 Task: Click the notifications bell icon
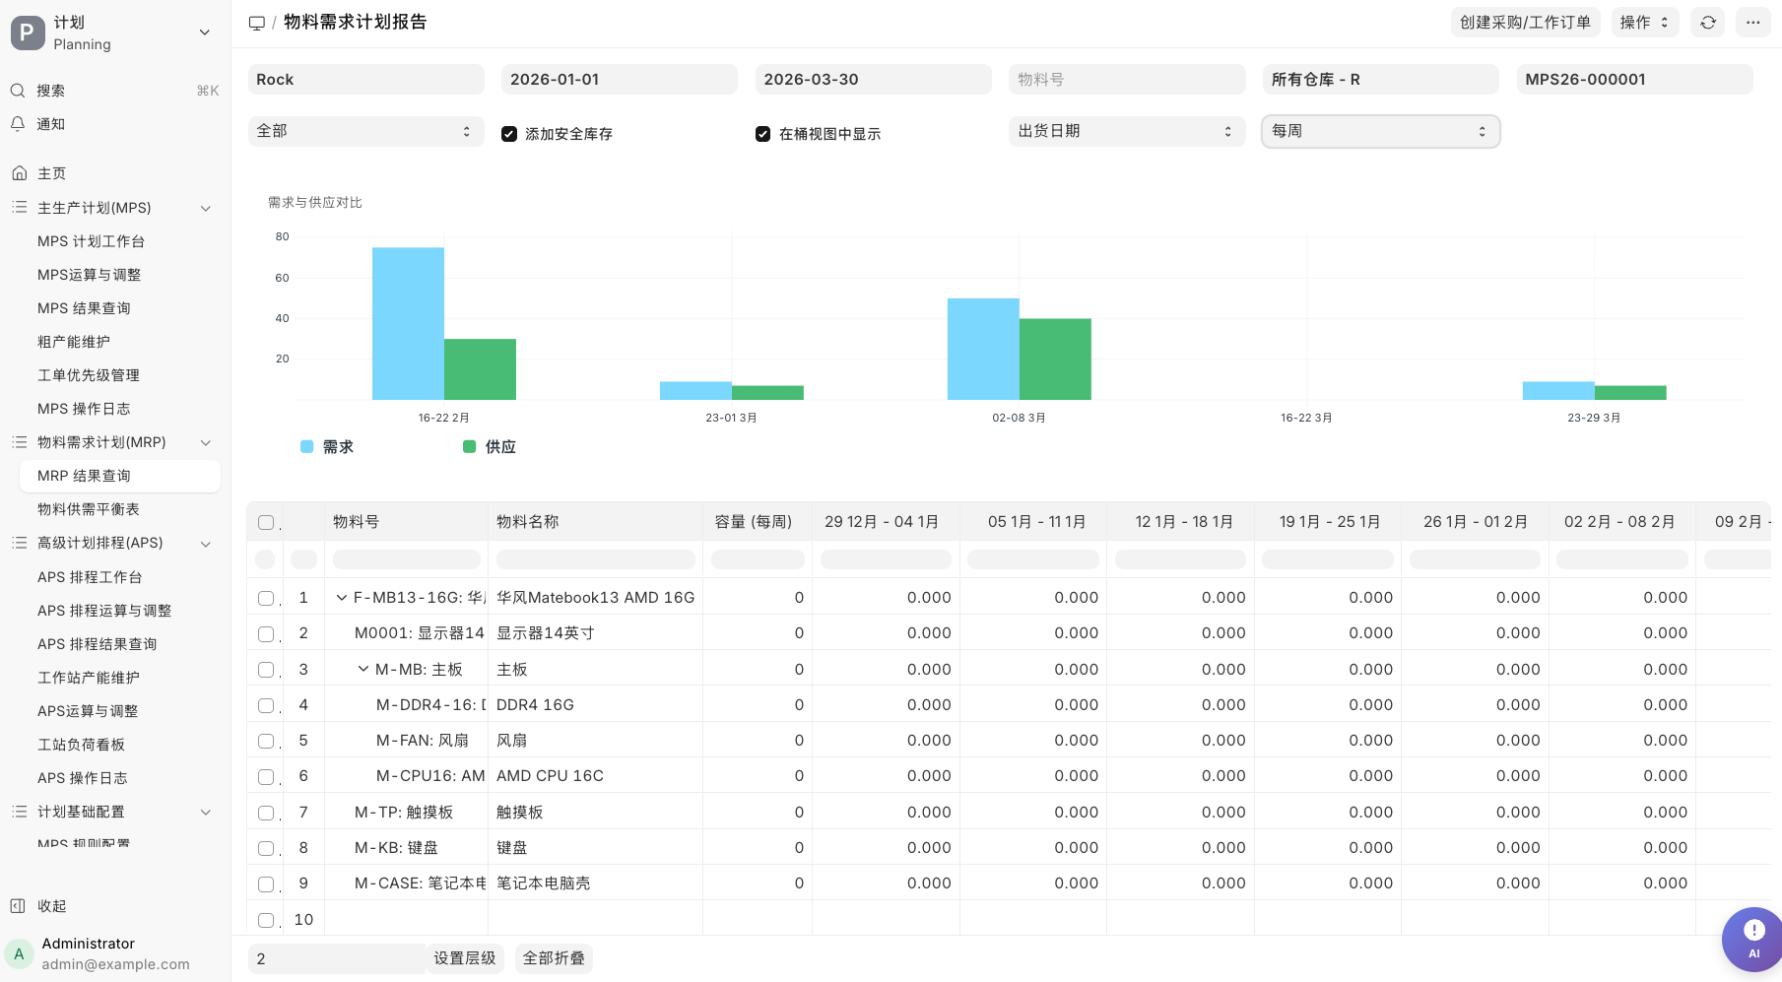click(18, 124)
